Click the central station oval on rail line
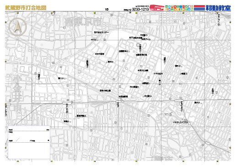236x167 pixels. point(119,101)
